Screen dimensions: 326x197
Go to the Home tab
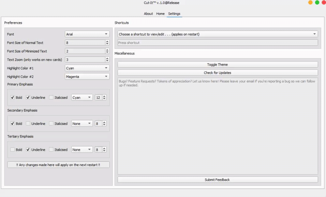[x=160, y=14]
